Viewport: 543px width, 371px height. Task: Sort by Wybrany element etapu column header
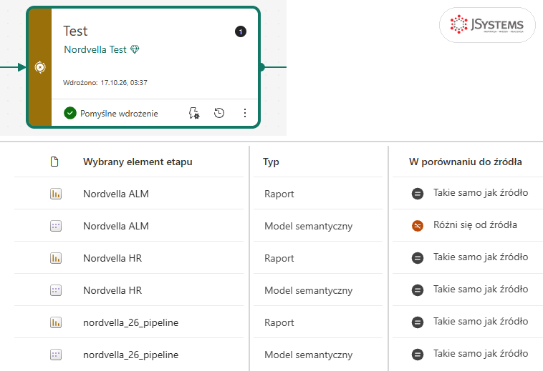pos(138,162)
